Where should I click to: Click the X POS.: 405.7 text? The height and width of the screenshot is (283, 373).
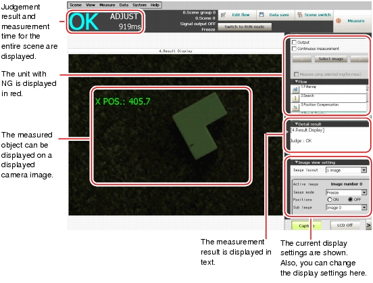(x=122, y=102)
